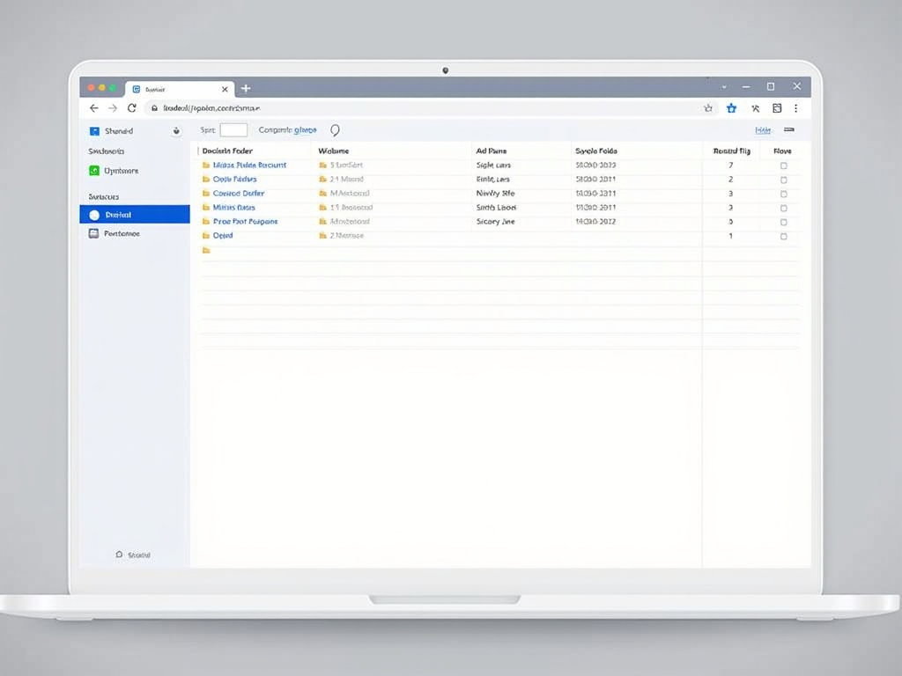Image resolution: width=902 pixels, height=676 pixels.
Task: Open the first folder link in the table
Action: pyautogui.click(x=249, y=165)
